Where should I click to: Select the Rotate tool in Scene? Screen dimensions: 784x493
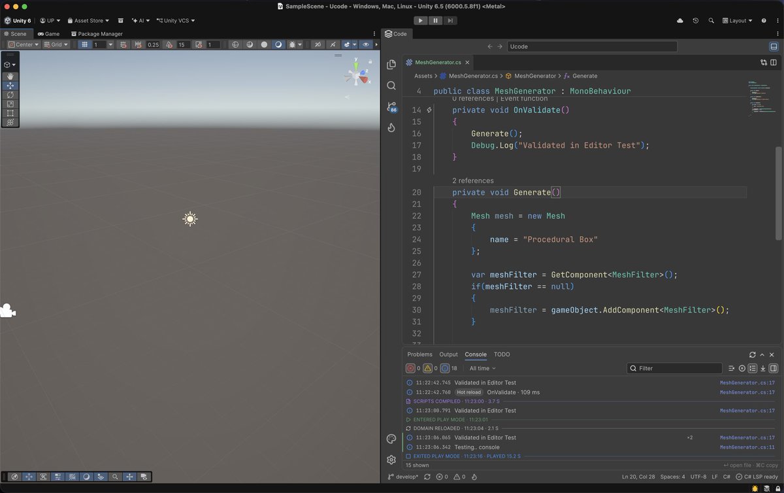pyautogui.click(x=10, y=95)
